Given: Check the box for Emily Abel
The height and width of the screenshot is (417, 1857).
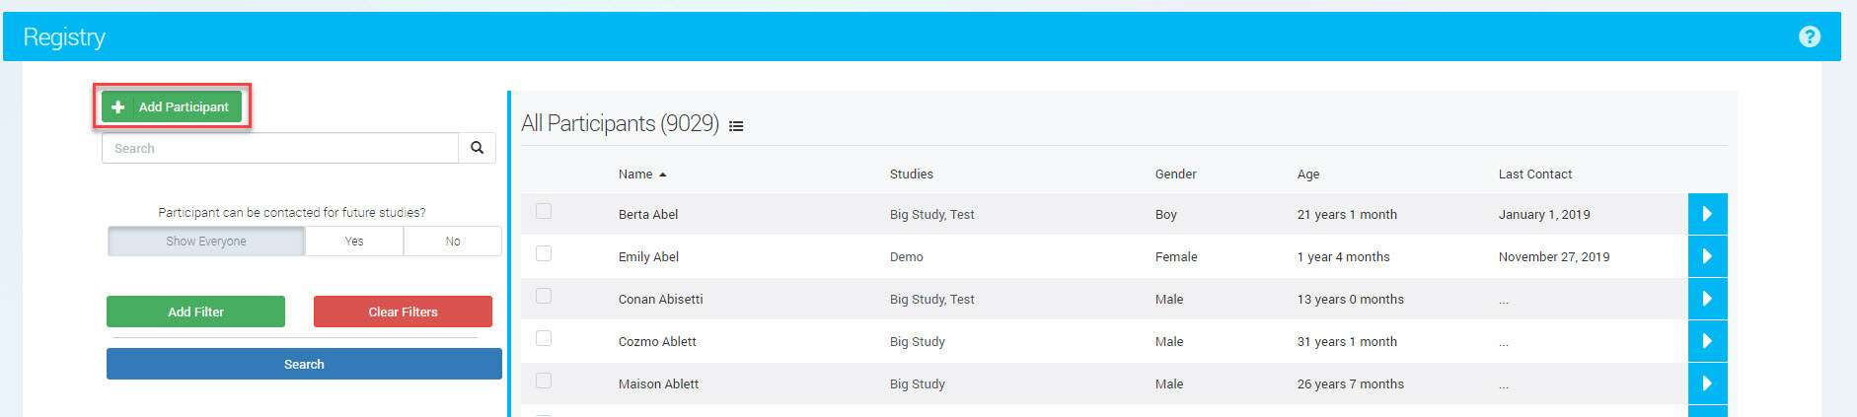Looking at the screenshot, I should point(544,253).
